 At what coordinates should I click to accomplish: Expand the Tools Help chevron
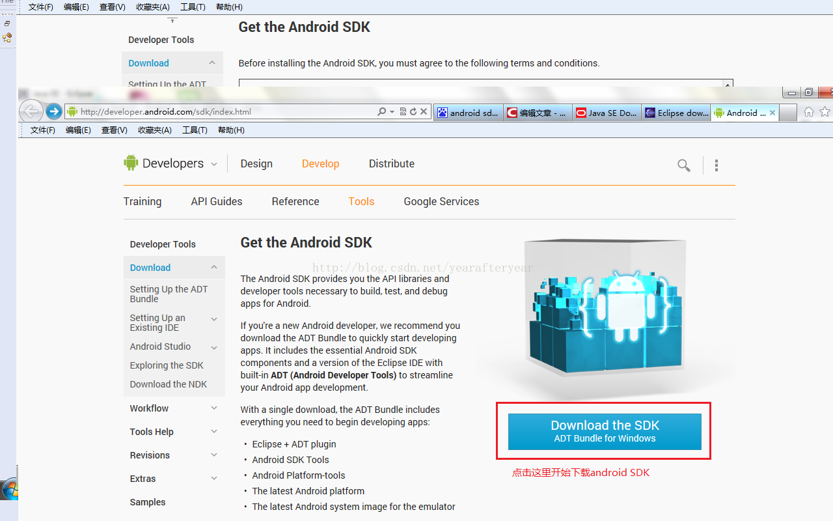pos(214,432)
